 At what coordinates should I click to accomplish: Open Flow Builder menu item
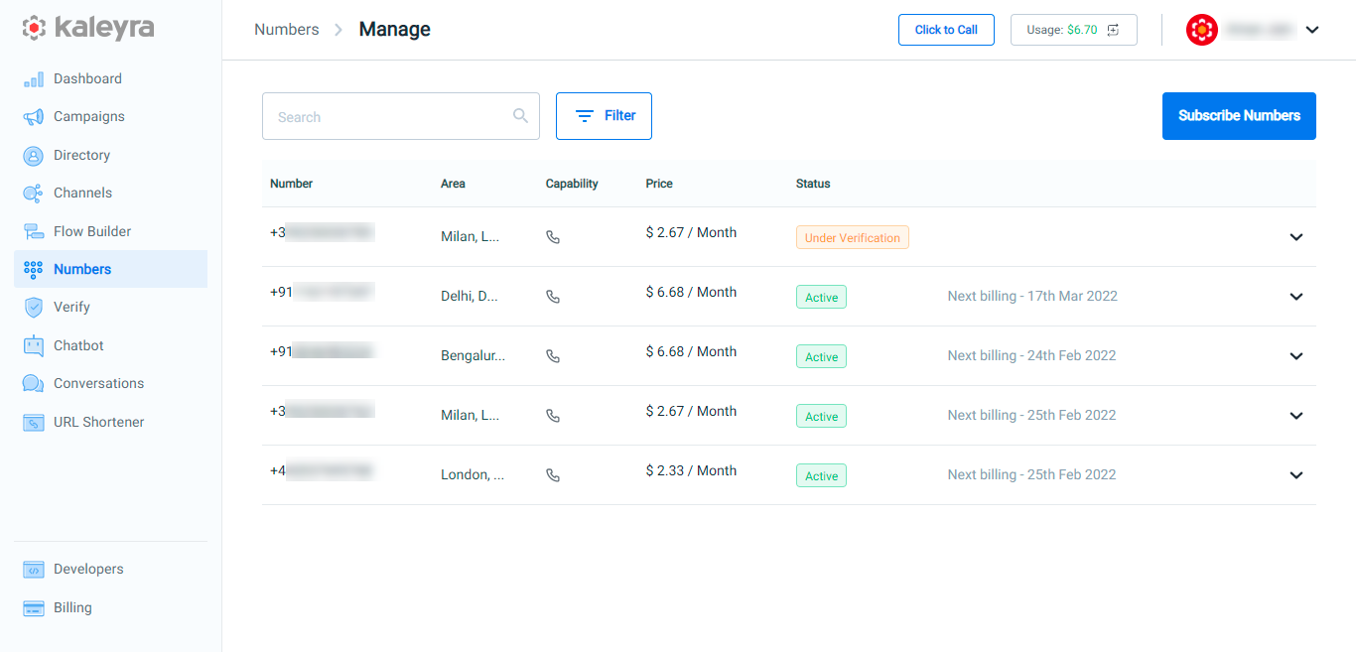110,231
